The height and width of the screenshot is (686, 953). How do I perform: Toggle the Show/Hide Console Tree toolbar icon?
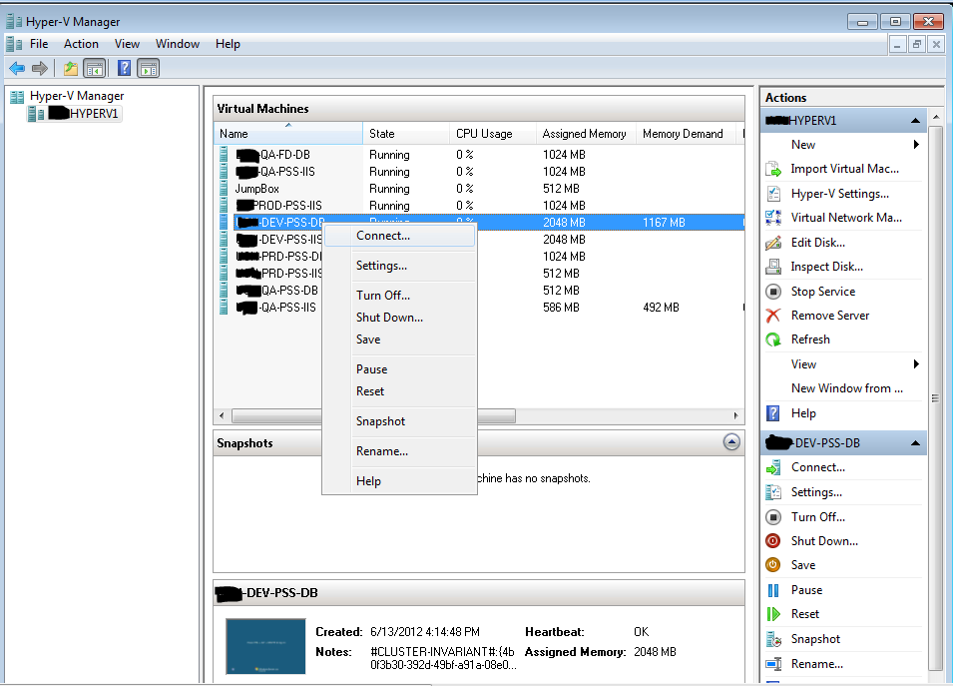(x=94, y=68)
